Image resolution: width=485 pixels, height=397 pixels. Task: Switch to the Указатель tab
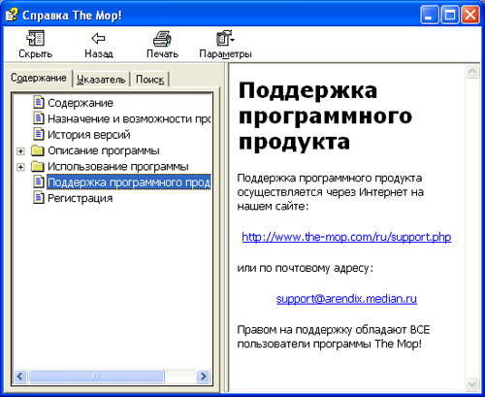101,80
